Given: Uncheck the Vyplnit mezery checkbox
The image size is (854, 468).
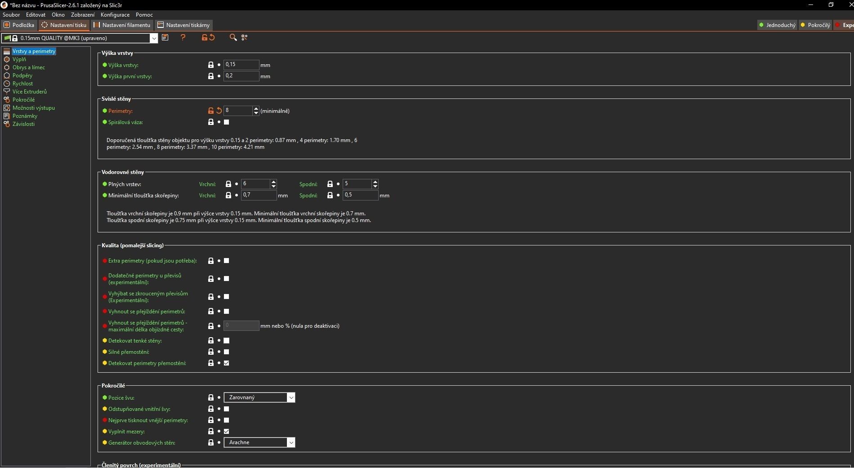Looking at the screenshot, I should pyautogui.click(x=227, y=431).
